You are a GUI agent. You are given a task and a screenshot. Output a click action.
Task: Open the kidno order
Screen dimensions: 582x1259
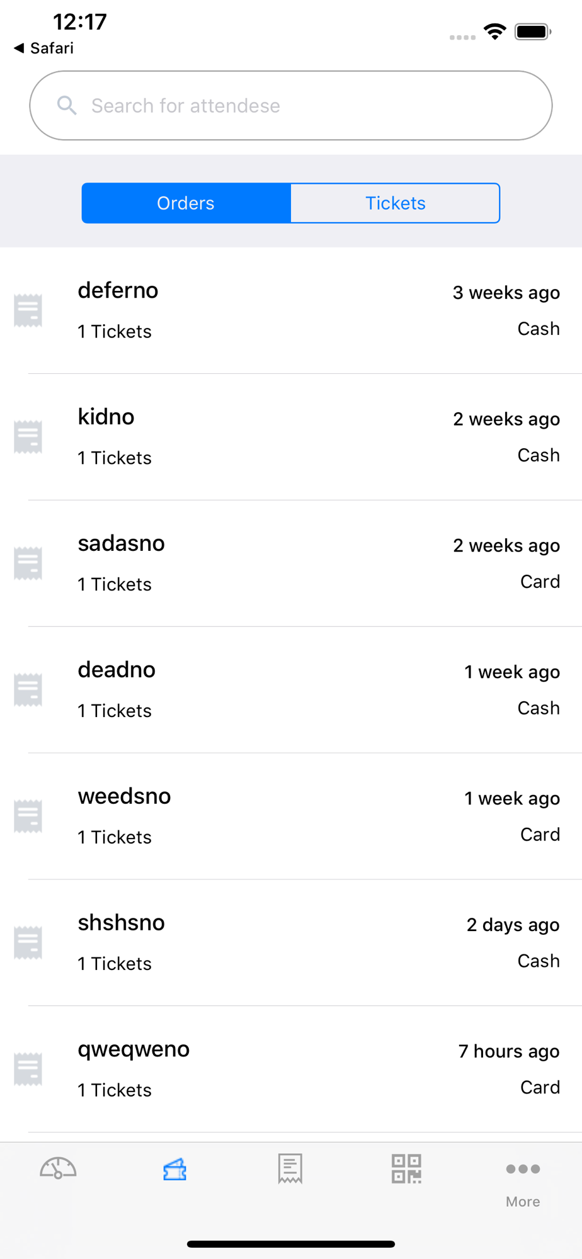tap(291, 437)
